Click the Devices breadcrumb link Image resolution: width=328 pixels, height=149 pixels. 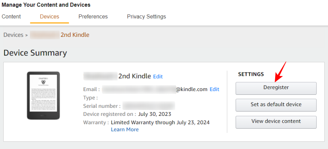(13, 35)
